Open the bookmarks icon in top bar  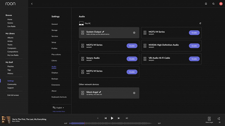[x=206, y=4]
